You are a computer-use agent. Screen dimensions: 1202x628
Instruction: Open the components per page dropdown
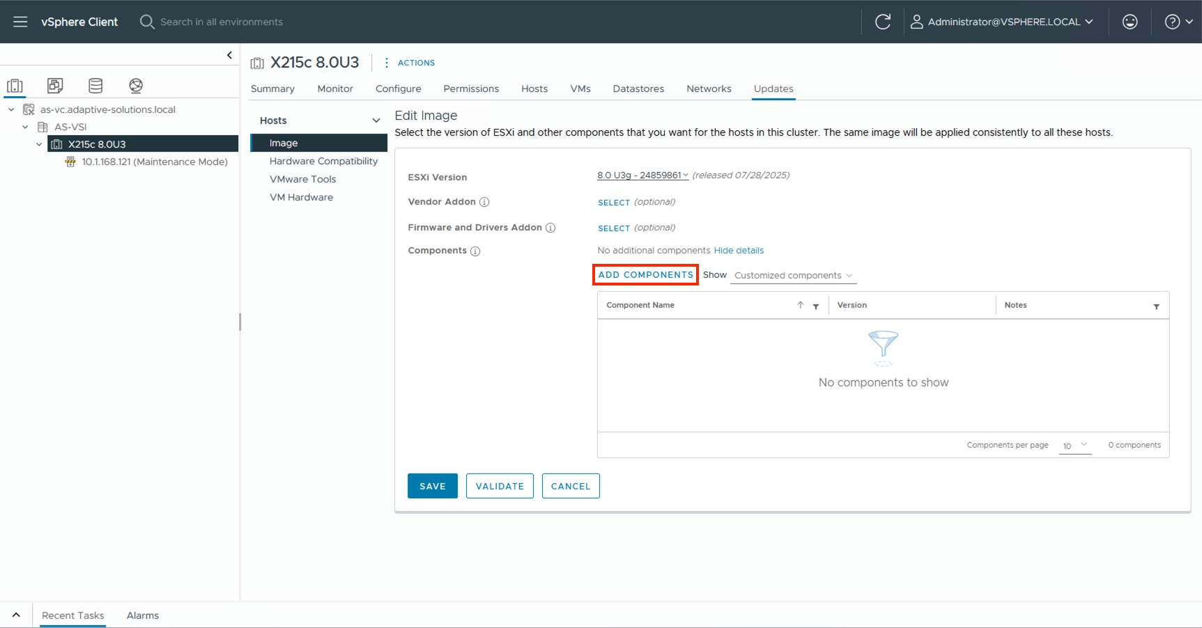(x=1074, y=446)
